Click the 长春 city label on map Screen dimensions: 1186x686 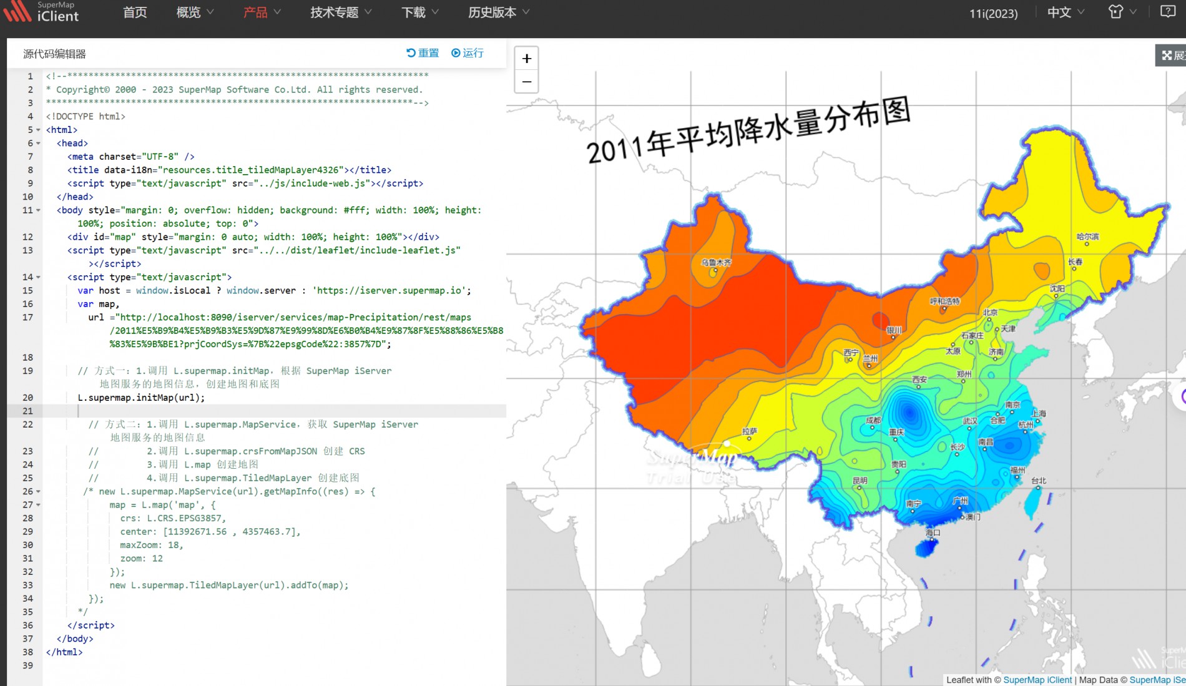pos(1075,262)
